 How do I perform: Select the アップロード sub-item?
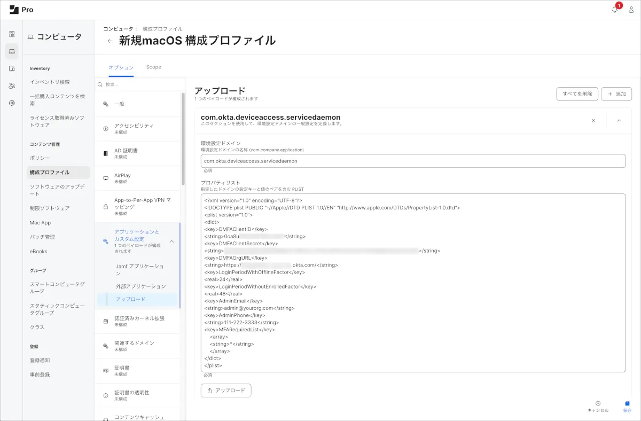pyautogui.click(x=137, y=299)
